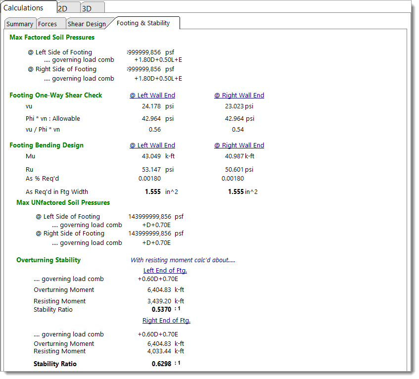
Task: Click the Max UNfactored Soil Pressures heading
Action: (x=63, y=203)
